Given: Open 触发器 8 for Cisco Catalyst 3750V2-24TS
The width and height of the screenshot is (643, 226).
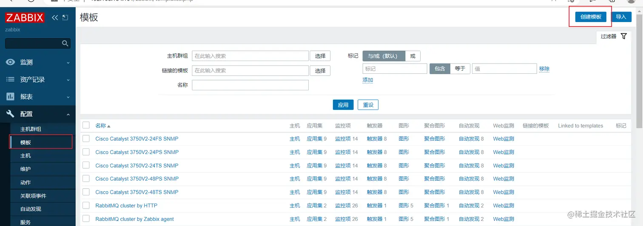Looking at the screenshot, I should pyautogui.click(x=375, y=165).
